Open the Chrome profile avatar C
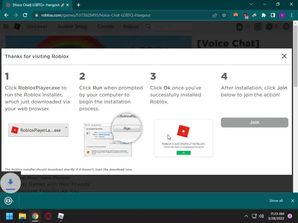Screen dimensions: 298x223 pyautogui.click(x=282, y=15)
